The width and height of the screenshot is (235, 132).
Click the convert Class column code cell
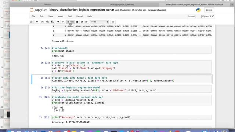click(x=131, y=67)
